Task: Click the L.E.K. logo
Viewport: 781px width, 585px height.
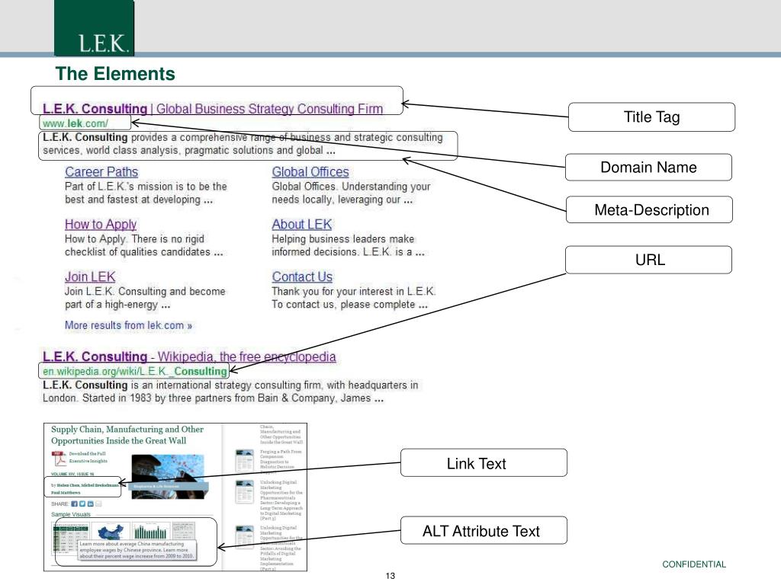Action: click(x=94, y=28)
